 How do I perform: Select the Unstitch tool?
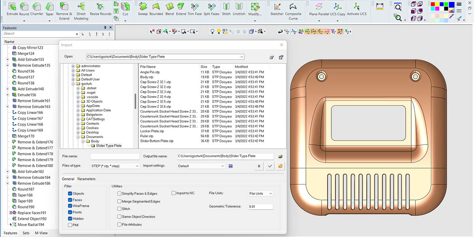(x=239, y=9)
